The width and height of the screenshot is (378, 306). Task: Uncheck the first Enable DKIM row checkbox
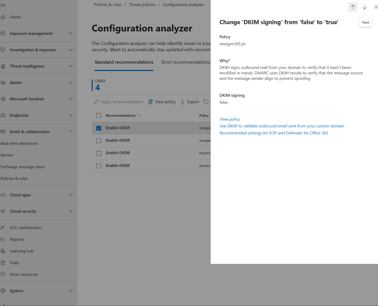click(x=99, y=128)
